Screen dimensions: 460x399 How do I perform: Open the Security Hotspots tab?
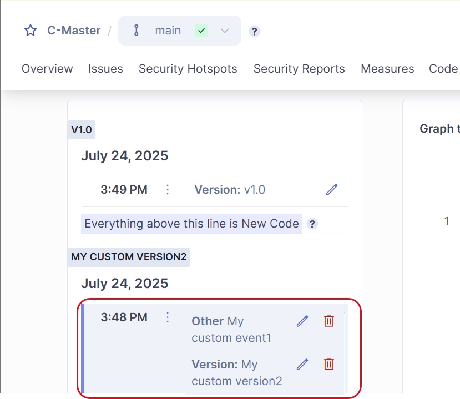[188, 69]
